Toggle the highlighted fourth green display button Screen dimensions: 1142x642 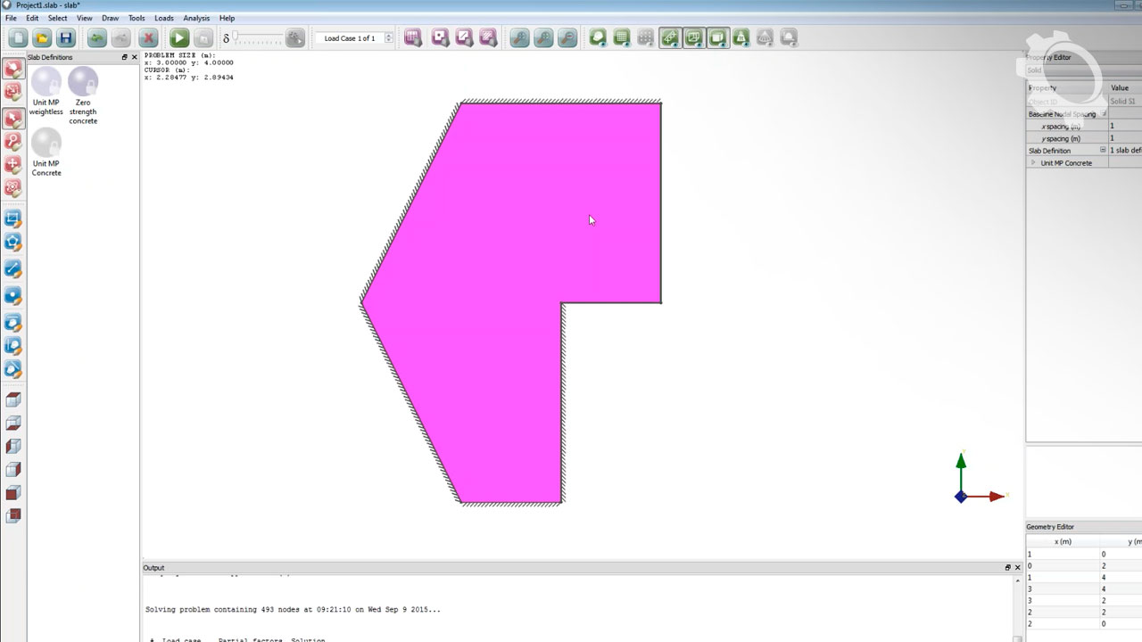pos(669,38)
